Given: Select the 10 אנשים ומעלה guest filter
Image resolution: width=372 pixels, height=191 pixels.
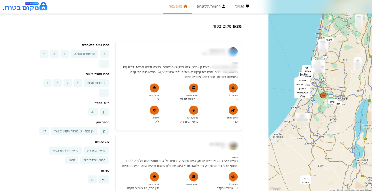Looking at the screenshot, I should click(84, 54).
